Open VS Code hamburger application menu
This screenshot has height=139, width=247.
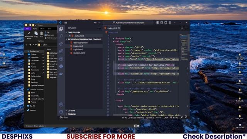coord(66,23)
